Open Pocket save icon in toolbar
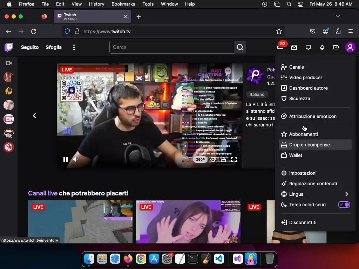Viewport: 359px width, 269px height. [x=313, y=31]
